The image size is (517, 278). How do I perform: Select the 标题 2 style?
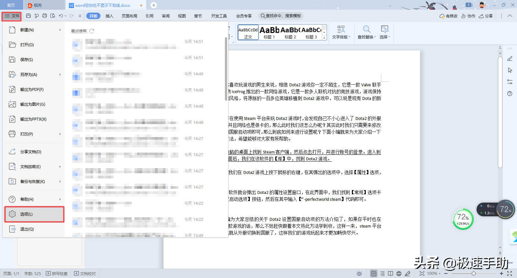[x=290, y=32]
